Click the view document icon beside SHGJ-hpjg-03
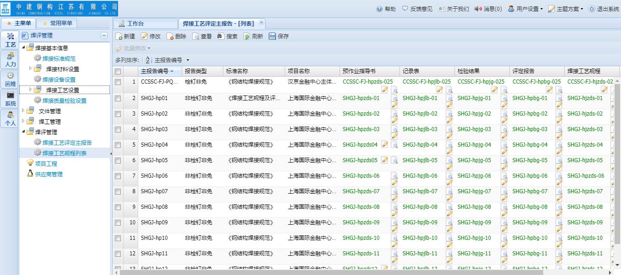The image size is (621, 275). coord(504,130)
